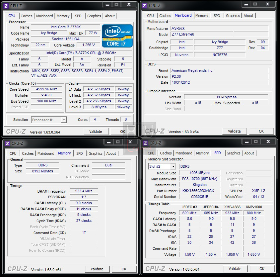Minimize the Memory tab window
This screenshot has width=280, height=277.
(109, 142)
